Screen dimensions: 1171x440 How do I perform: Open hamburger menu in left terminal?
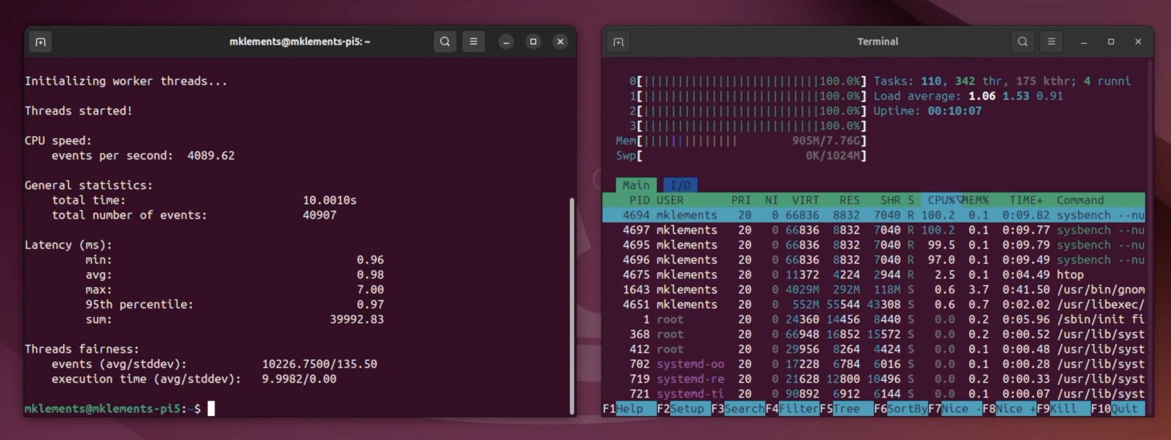tap(473, 42)
